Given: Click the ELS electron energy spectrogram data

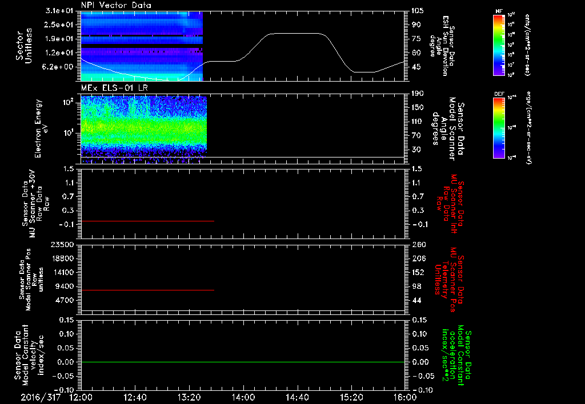Looking at the screenshot, I should [143, 130].
